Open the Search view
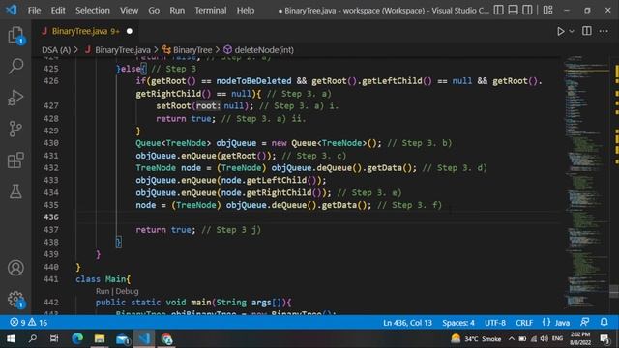This screenshot has width=619, height=348. click(15, 66)
